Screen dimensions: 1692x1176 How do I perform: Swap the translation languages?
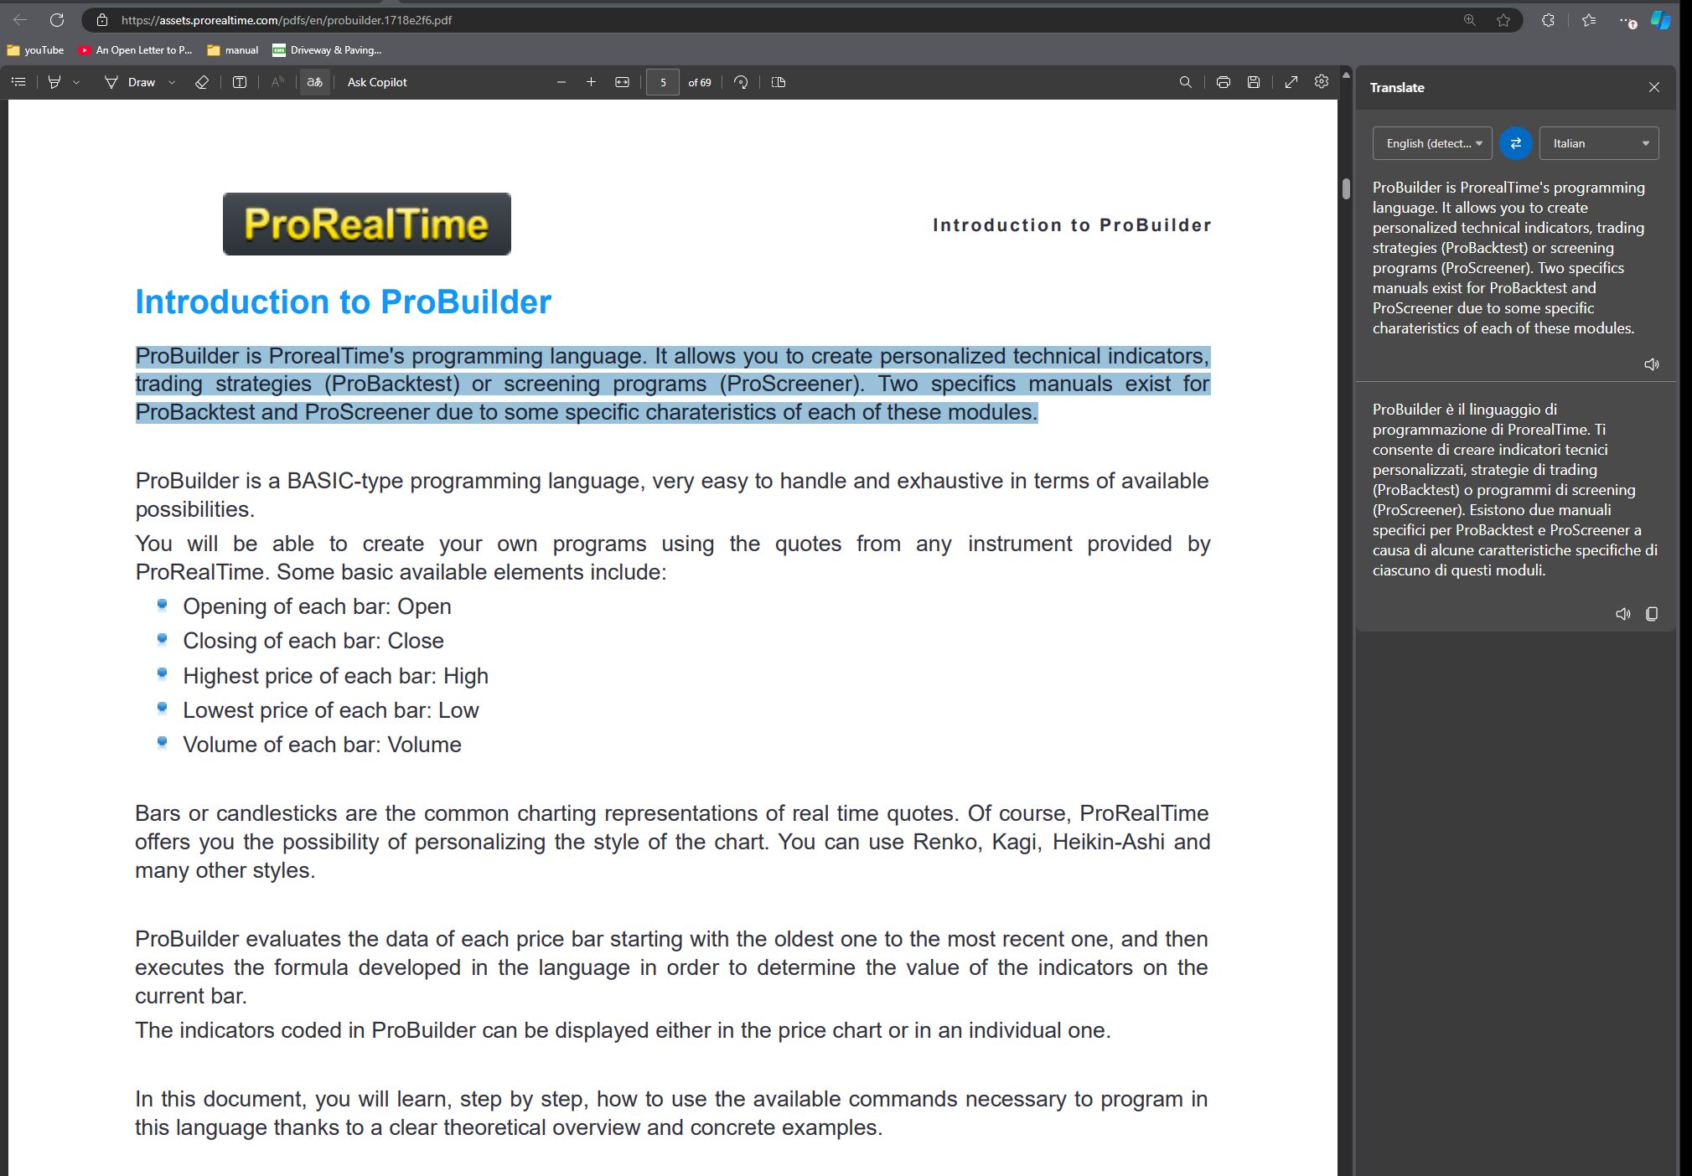pos(1515,143)
